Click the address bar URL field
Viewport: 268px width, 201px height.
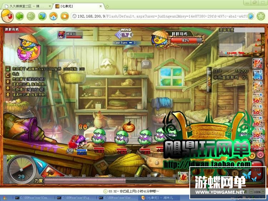[x=160, y=16]
